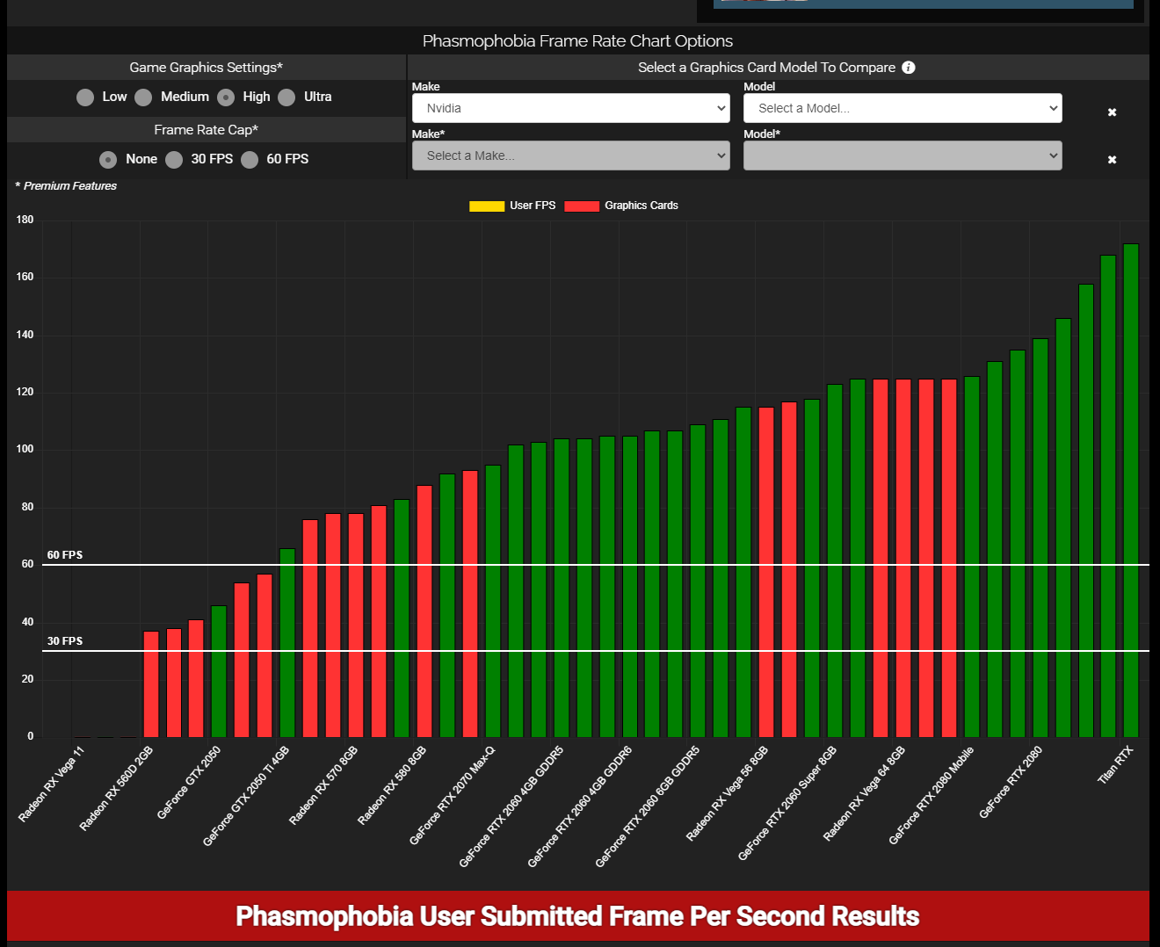Image resolution: width=1160 pixels, height=947 pixels.
Task: Click the GeForce RTX 2080 axis label
Action: tap(1011, 783)
